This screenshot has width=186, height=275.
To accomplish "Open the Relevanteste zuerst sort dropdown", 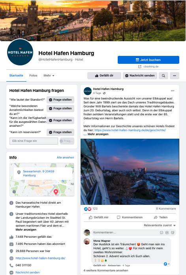I will click(x=160, y=225).
